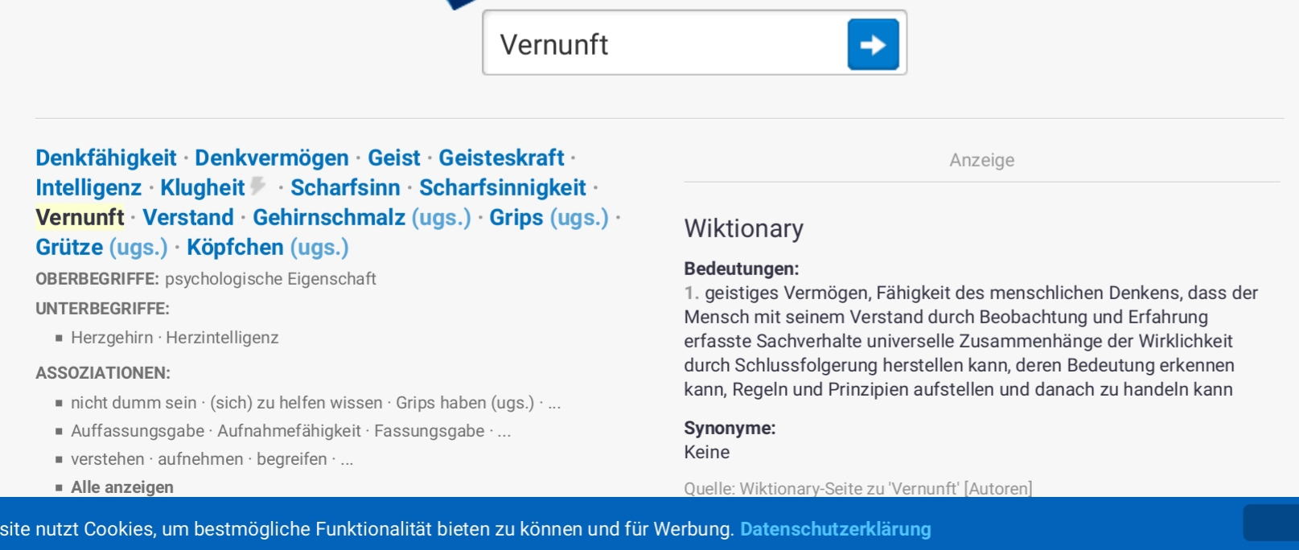Viewport: 1299px width, 550px height.
Task: Open the Grütze synonym entry
Action: (x=69, y=247)
